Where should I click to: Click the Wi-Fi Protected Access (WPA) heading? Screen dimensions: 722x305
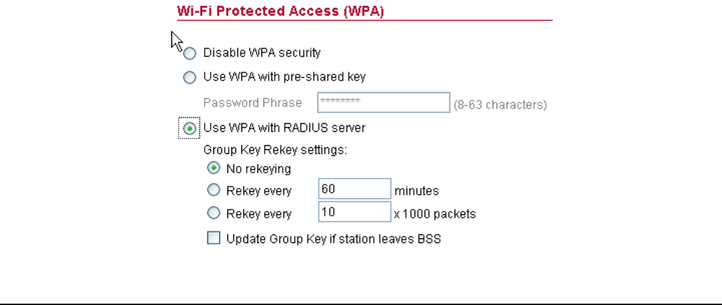coord(280,11)
